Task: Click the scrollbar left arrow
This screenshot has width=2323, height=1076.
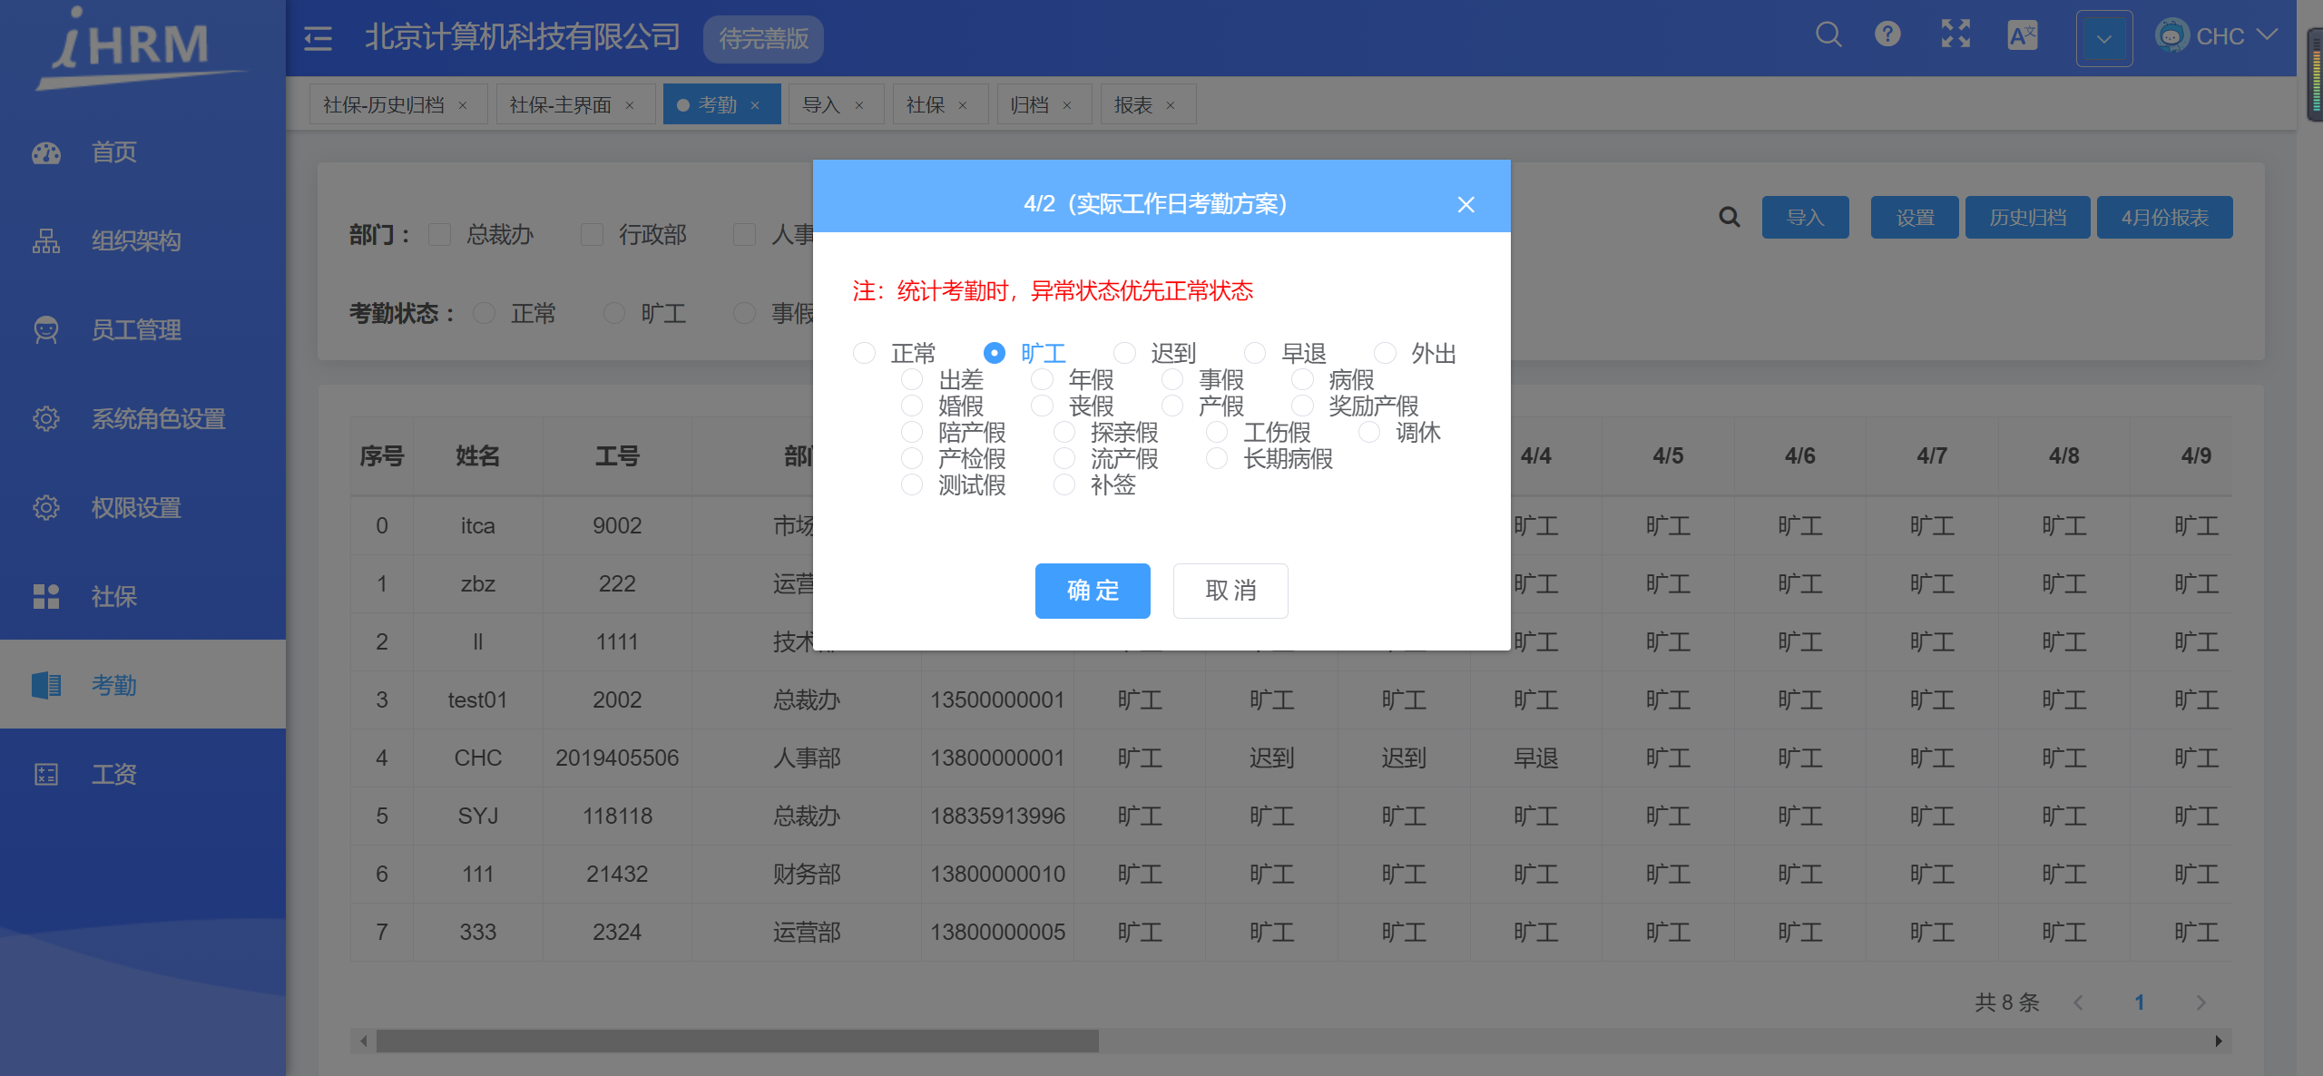Action: (x=363, y=1041)
